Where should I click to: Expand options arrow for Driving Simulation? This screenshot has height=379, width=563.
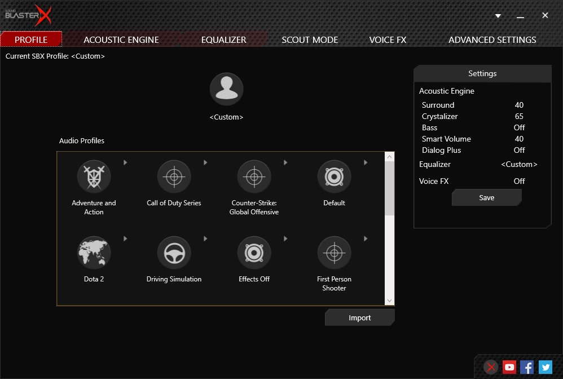[x=205, y=239]
